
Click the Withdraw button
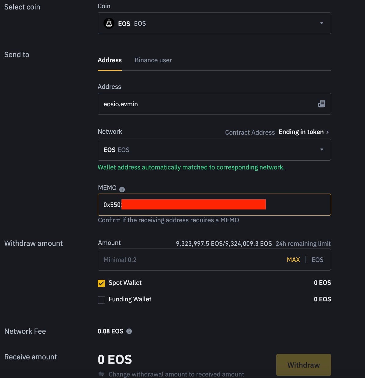303,365
